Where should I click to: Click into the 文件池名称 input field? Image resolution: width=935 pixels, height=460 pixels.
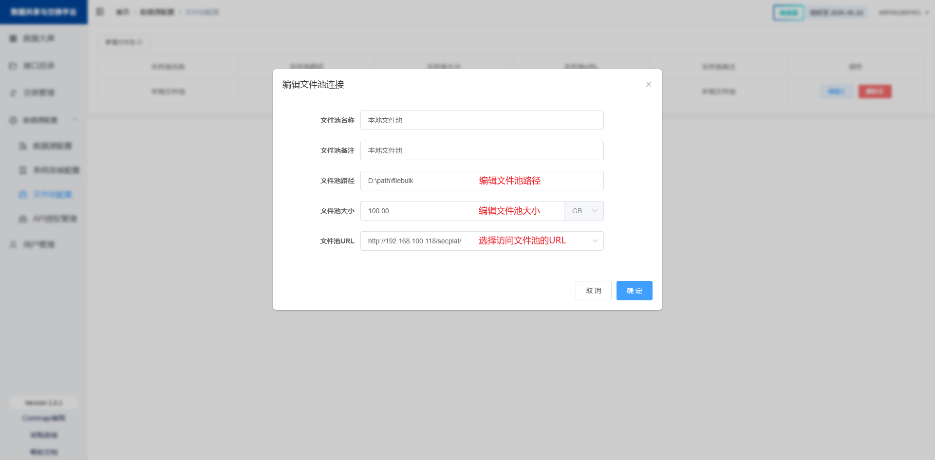point(482,120)
